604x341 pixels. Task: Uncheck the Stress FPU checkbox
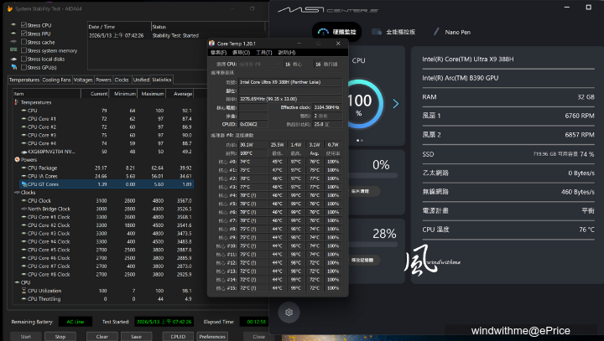[x=23, y=34]
